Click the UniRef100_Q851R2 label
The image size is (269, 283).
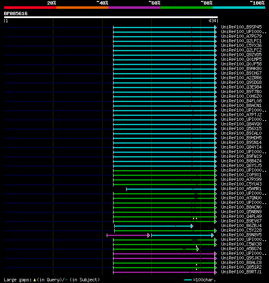(241, 267)
